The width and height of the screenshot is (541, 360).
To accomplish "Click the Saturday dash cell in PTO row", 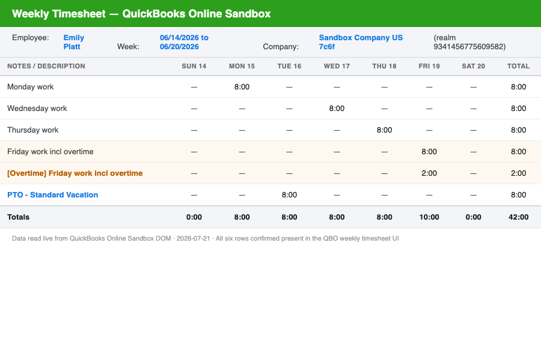I will click(x=474, y=195).
